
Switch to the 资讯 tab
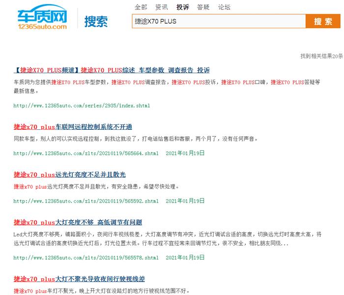click(162, 7)
